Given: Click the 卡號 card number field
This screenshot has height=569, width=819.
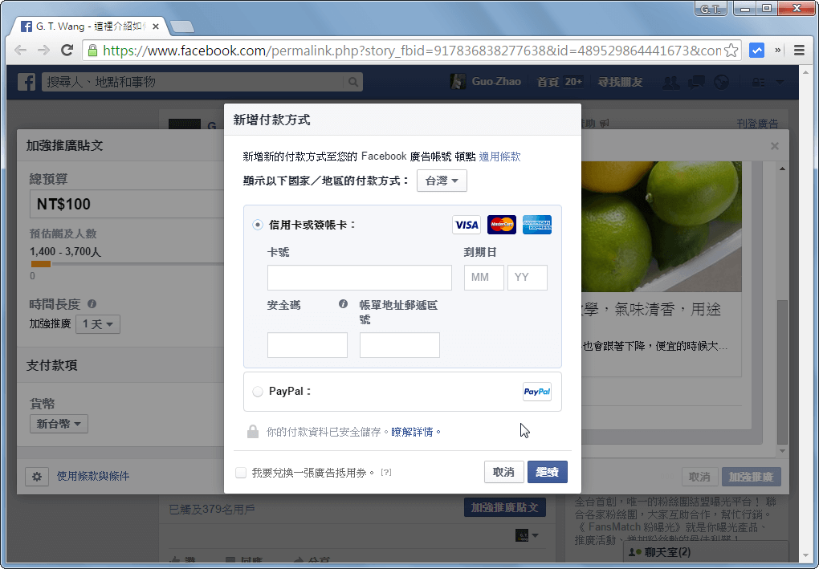Looking at the screenshot, I should 359,277.
